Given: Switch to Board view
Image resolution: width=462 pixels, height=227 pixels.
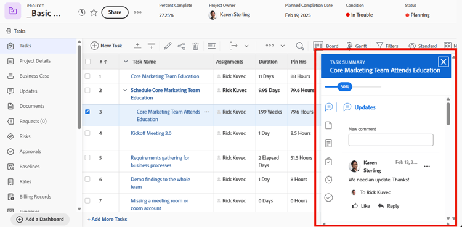Looking at the screenshot, I should 326,46.
